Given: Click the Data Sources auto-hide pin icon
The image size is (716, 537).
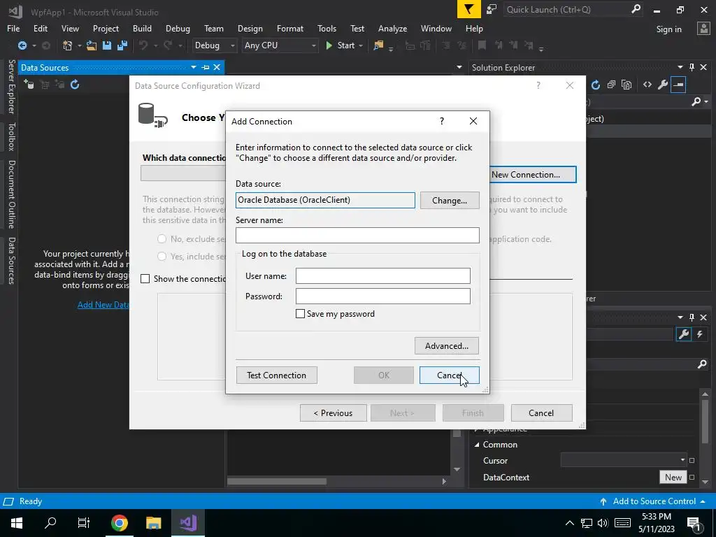Looking at the screenshot, I should [x=206, y=68].
